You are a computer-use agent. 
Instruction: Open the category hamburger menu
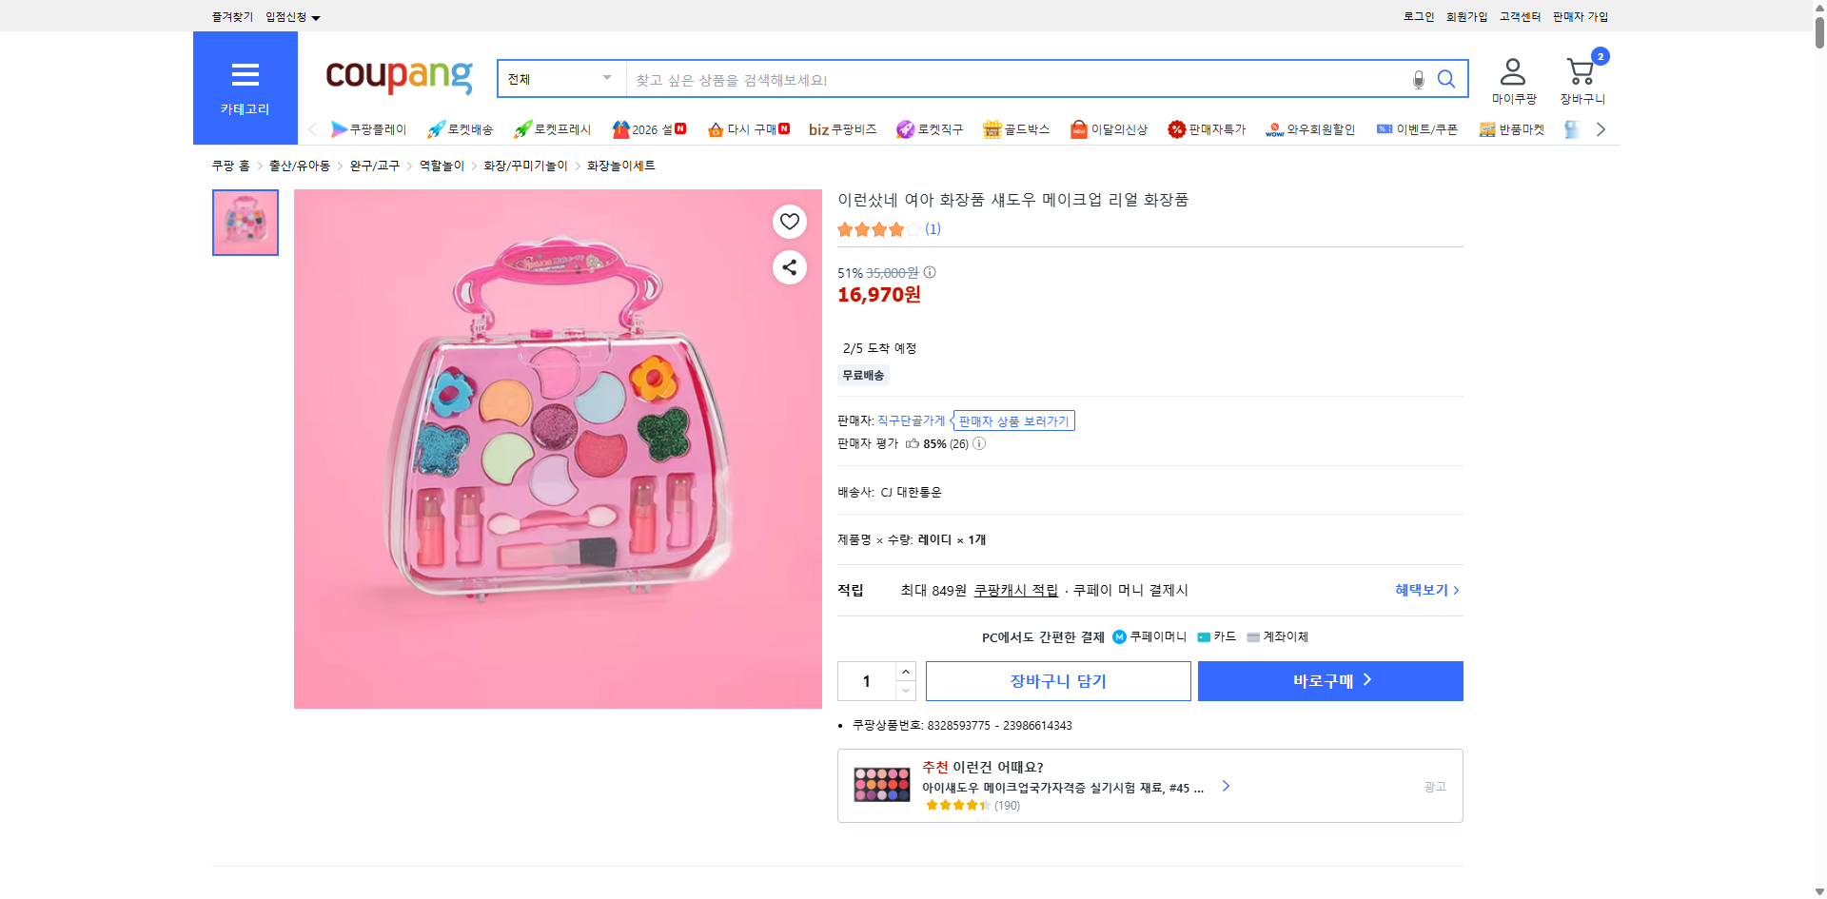click(246, 75)
